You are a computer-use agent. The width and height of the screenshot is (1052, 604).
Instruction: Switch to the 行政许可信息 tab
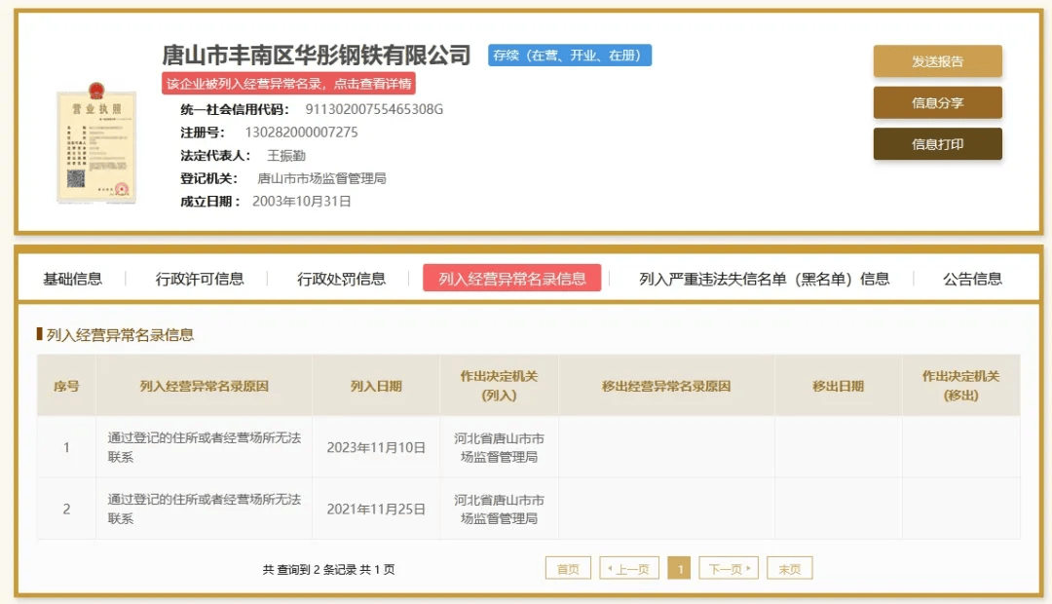coord(200,279)
